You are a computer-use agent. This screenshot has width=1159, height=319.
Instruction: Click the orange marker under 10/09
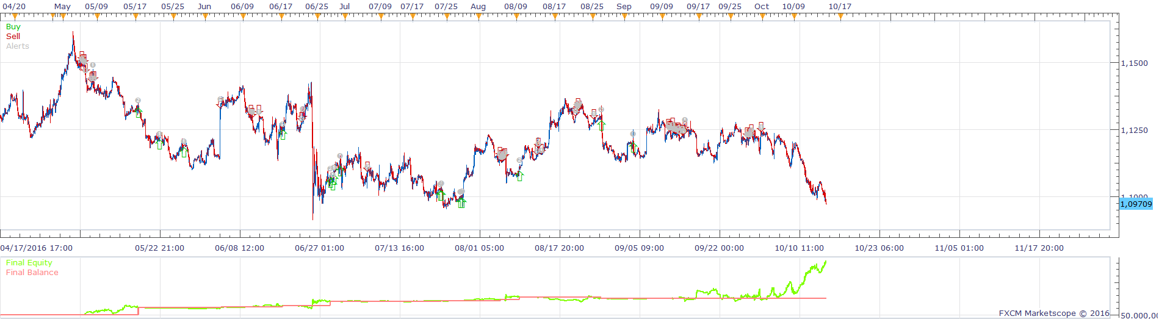pyautogui.click(x=794, y=16)
